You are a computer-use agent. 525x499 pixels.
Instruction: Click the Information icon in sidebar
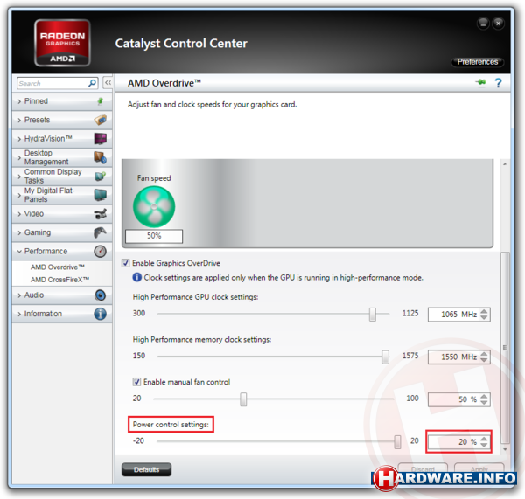(x=101, y=314)
